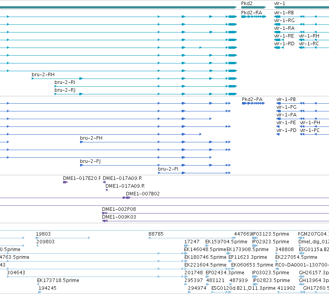Click the Pkd2 gene label
Viewport: 329px width, 294px height.
point(247,3)
